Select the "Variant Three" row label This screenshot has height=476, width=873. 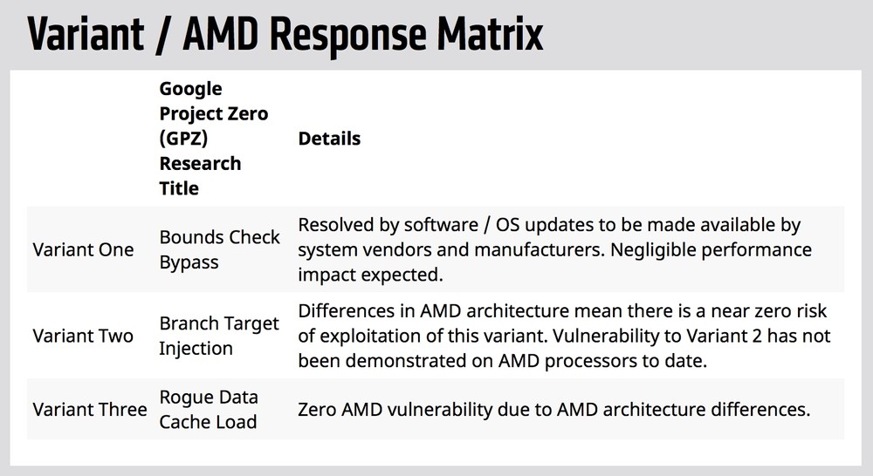click(x=89, y=409)
